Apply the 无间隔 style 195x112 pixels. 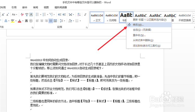point(112,17)
